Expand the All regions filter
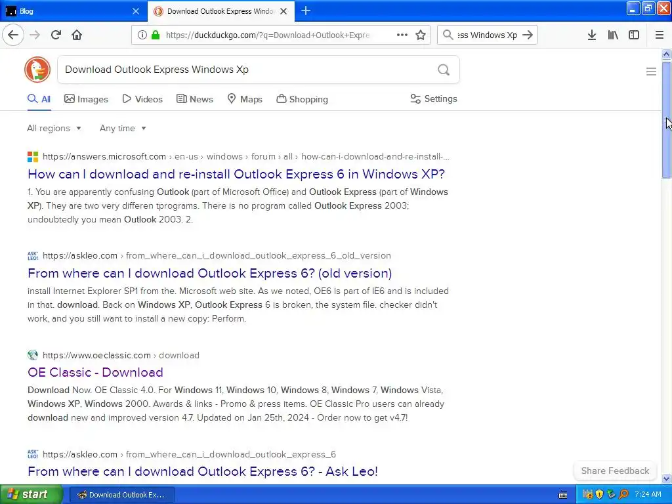The width and height of the screenshot is (672, 504). point(54,128)
